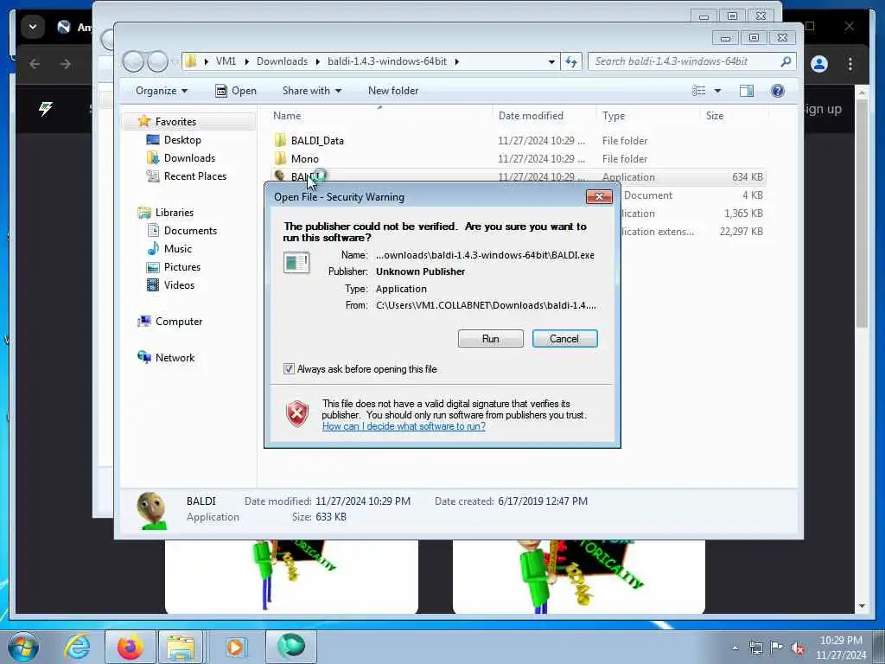The width and height of the screenshot is (885, 664).
Task: Click the browser back arrow
Action: point(35,64)
